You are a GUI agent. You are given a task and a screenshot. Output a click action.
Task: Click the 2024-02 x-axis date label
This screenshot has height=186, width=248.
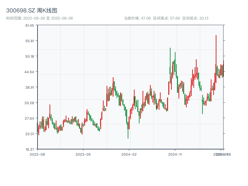pos(129,154)
